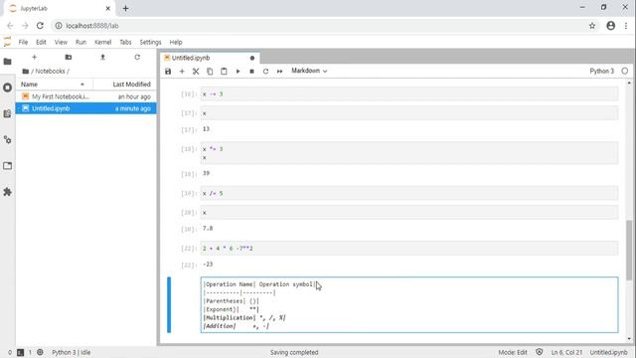The width and height of the screenshot is (636, 358).
Task: Click the code cell x /= 5
Action: (409, 193)
